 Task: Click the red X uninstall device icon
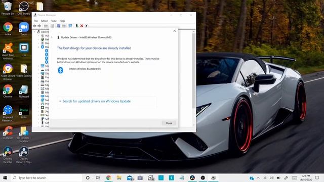click(x=82, y=26)
